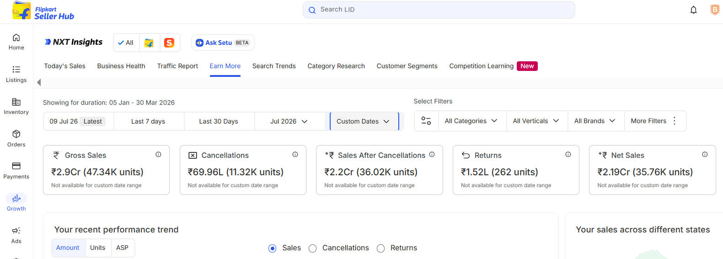Screen dimensions: 723x259
Task: Select the Last 30 Days range
Action: point(219,121)
